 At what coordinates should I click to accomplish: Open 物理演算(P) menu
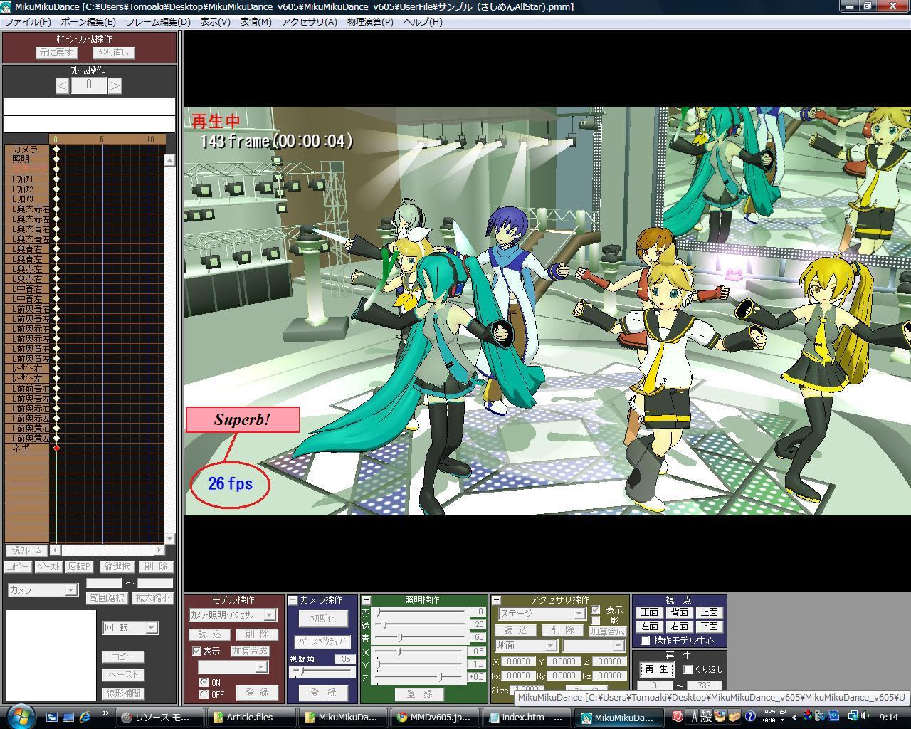[370, 21]
